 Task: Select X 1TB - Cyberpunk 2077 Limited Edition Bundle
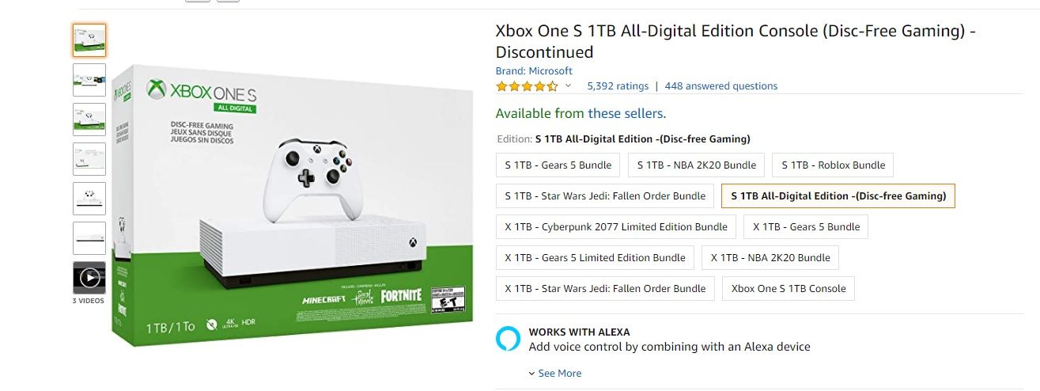(616, 227)
